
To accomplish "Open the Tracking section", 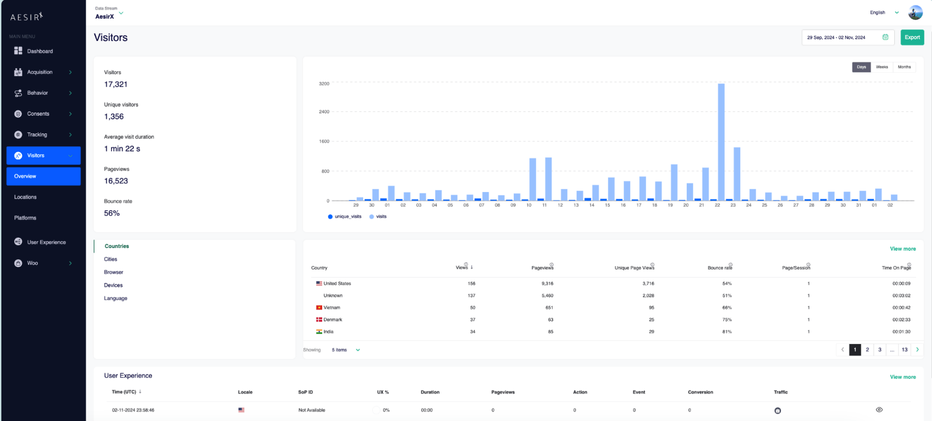I will [18, 134].
